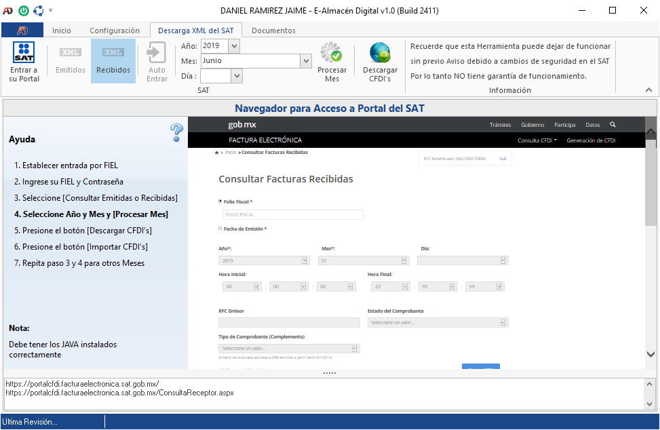Open the Año dropdown in the ribbon
This screenshot has height=430, width=660.
pos(234,46)
